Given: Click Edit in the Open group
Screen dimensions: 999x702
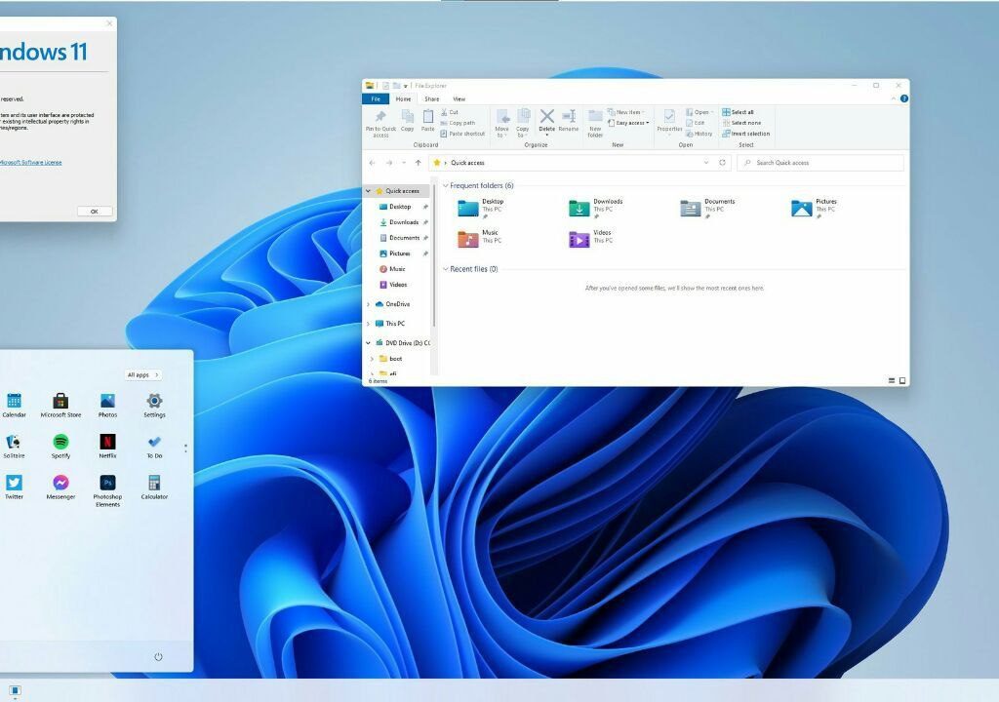Looking at the screenshot, I should (695, 123).
